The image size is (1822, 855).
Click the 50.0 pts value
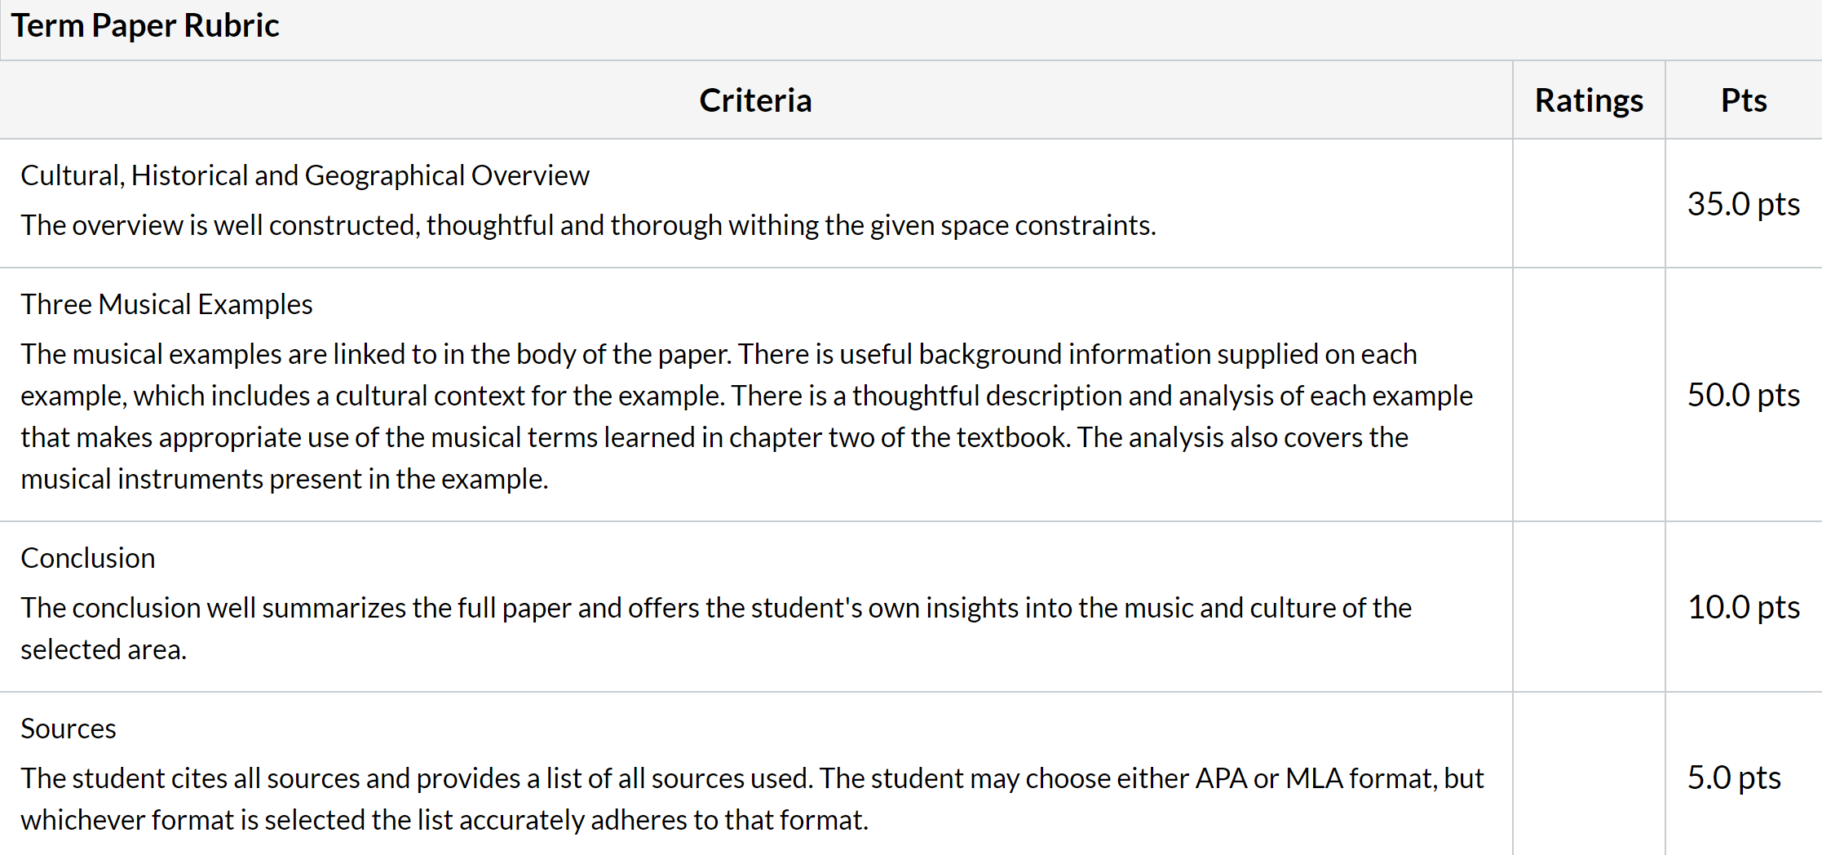click(1744, 395)
